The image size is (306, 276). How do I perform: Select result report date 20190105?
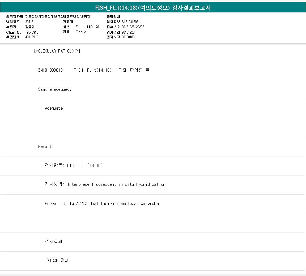(128, 37)
